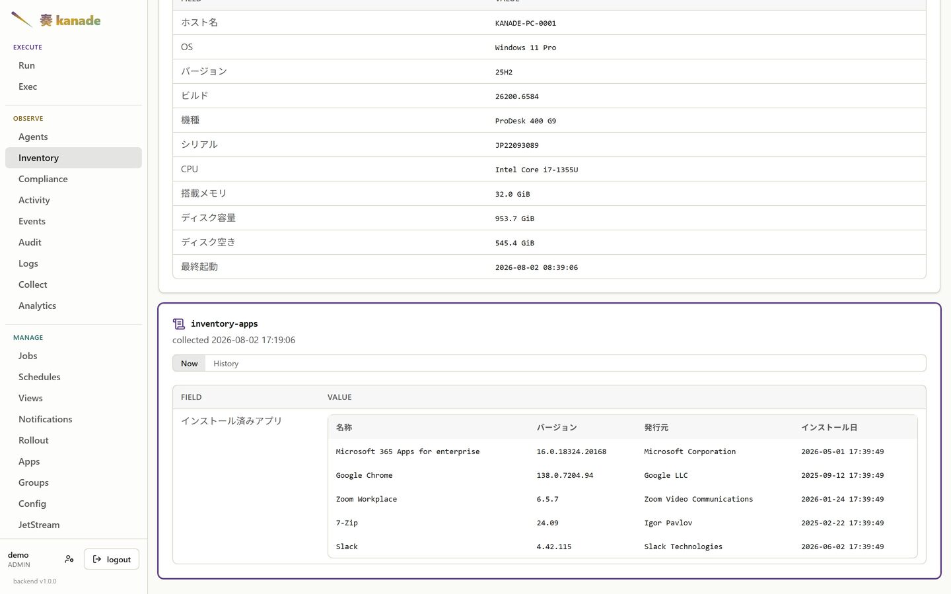The width and height of the screenshot is (951, 594).
Task: Open the Run page
Action: [73, 65]
